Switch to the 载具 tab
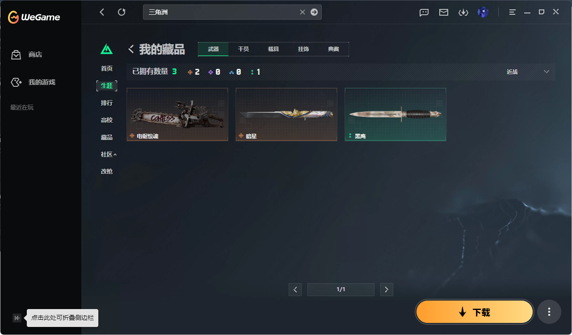This screenshot has height=335, width=572. point(273,49)
